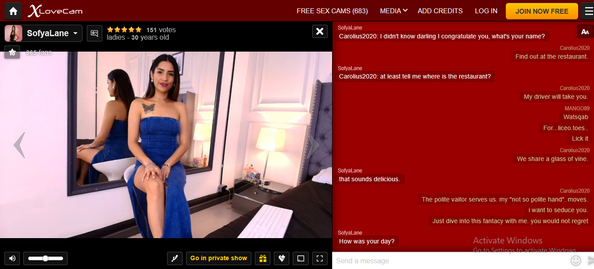Send a gift with gift icon
The height and width of the screenshot is (269, 594).
click(262, 258)
